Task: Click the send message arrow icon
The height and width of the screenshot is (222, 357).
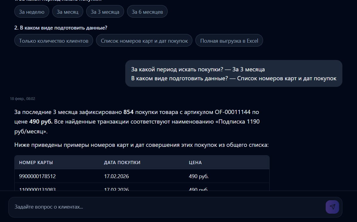Action: pos(332,207)
